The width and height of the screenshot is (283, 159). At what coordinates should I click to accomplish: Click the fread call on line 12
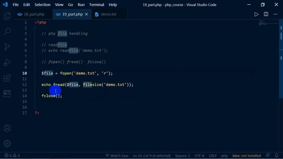pyautogui.click(x=59, y=84)
